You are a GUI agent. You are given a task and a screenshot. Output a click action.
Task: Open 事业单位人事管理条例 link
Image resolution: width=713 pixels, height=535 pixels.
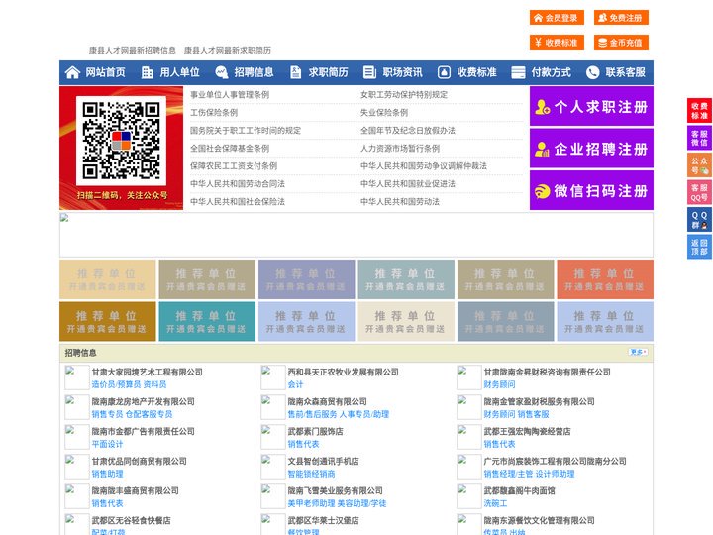pos(230,95)
